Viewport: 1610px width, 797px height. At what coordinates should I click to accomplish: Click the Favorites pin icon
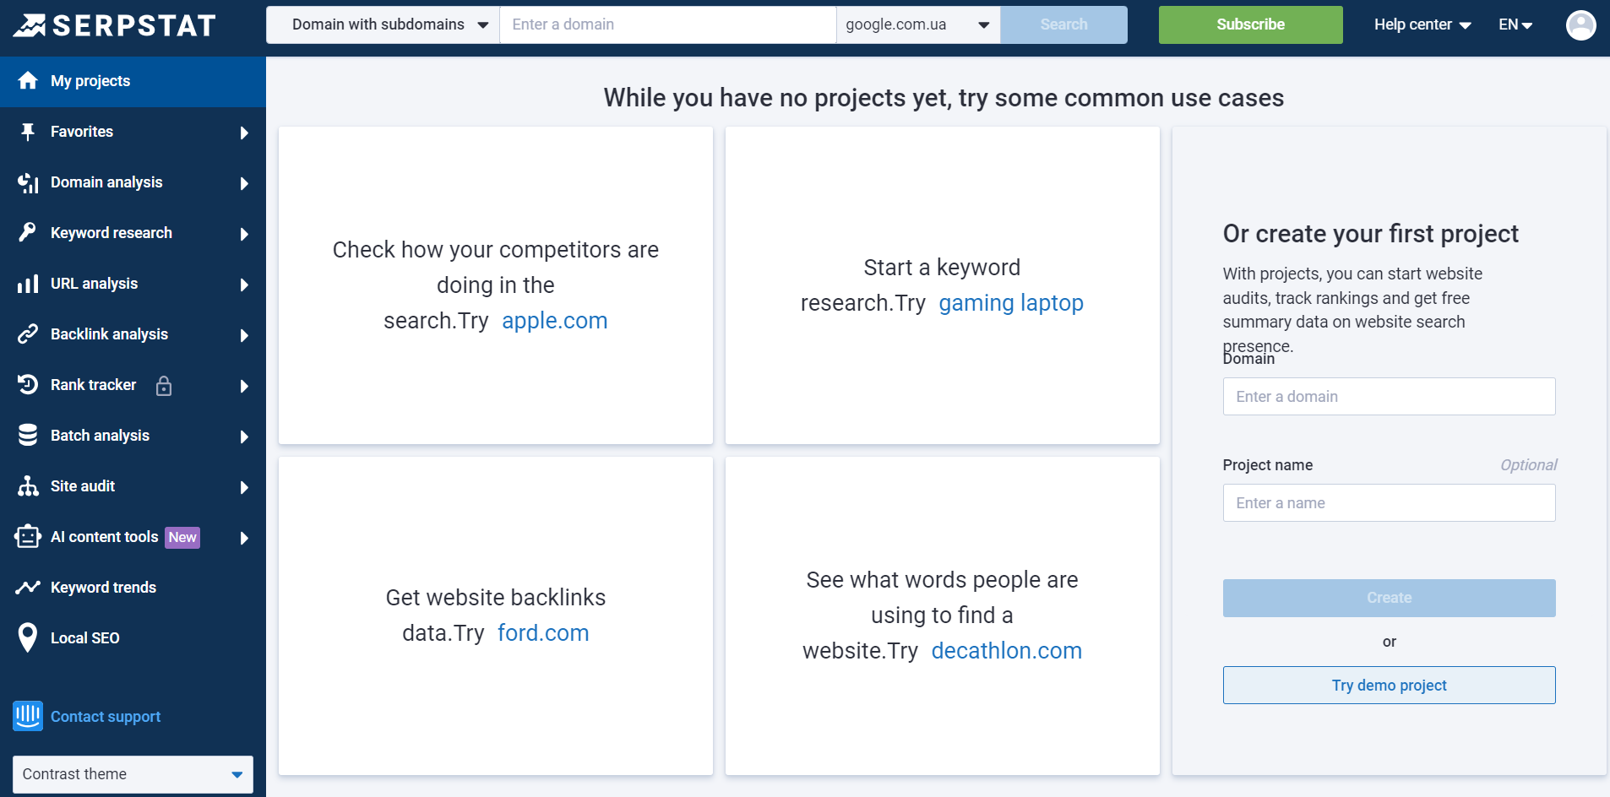point(28,132)
